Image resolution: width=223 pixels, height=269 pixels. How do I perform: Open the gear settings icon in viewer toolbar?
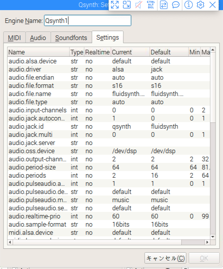pyautogui.click(x=201, y=5)
